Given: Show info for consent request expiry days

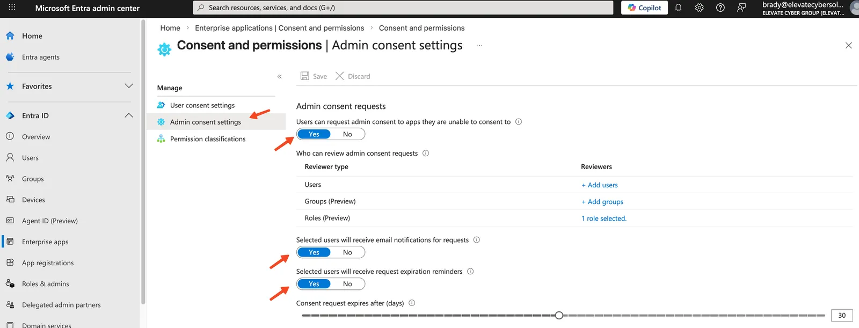Looking at the screenshot, I should coord(412,303).
